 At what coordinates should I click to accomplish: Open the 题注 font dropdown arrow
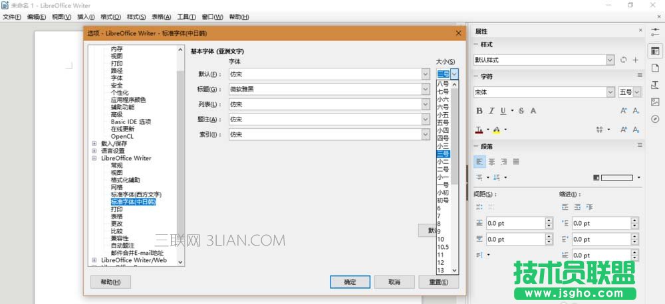coord(426,119)
